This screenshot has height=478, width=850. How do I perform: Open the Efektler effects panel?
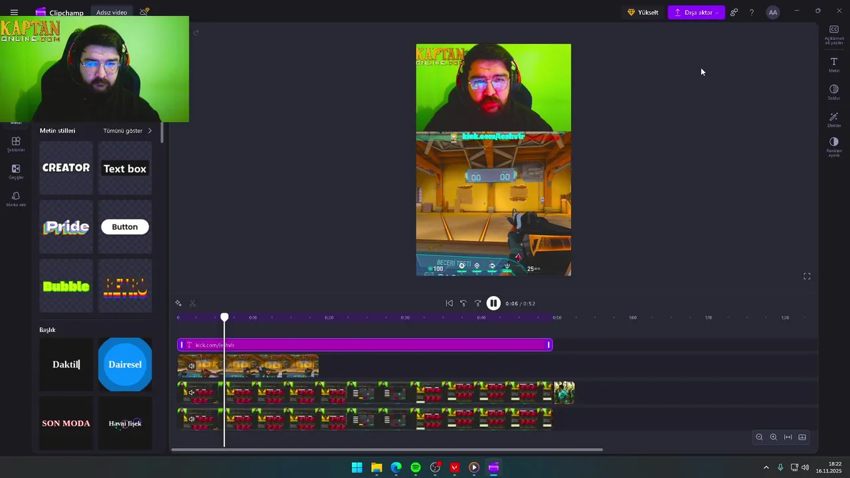tap(833, 120)
